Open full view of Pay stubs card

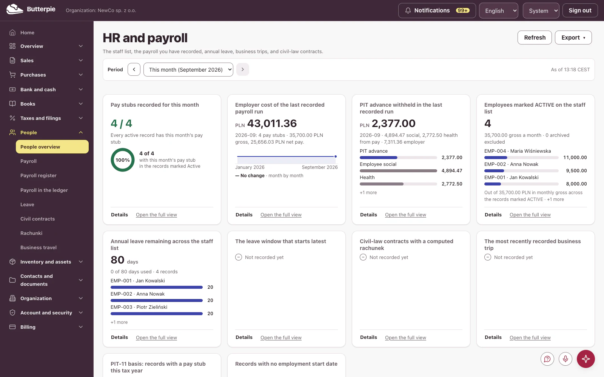coord(156,215)
